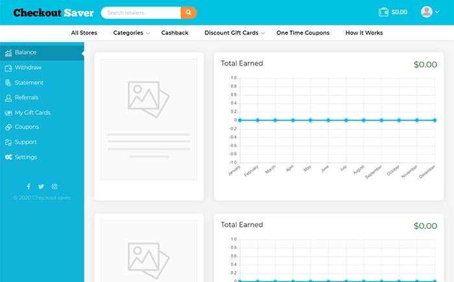Viewport: 454px width, 282px height.
Task: Open Discount Gift Cards menu label
Action: (x=232, y=32)
